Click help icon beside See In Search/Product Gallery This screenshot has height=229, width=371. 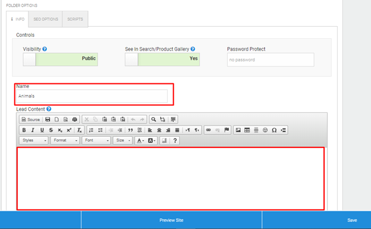(x=193, y=49)
